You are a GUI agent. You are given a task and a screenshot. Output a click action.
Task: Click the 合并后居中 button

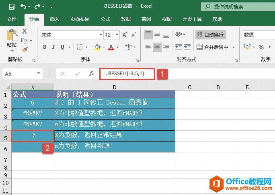point(212,47)
